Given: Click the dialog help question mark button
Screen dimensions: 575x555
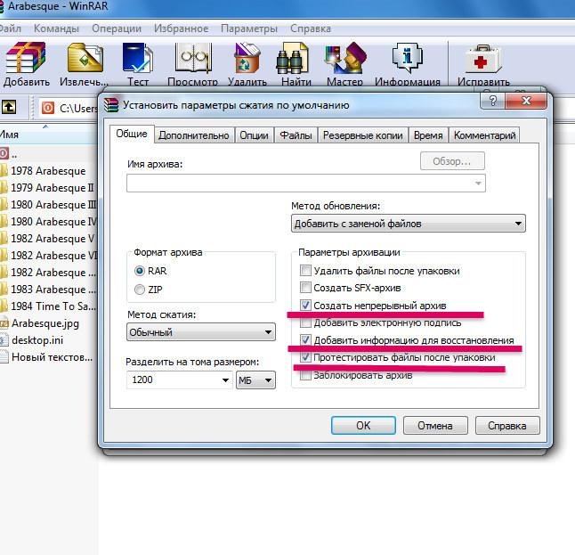Looking at the screenshot, I should coord(492,101).
